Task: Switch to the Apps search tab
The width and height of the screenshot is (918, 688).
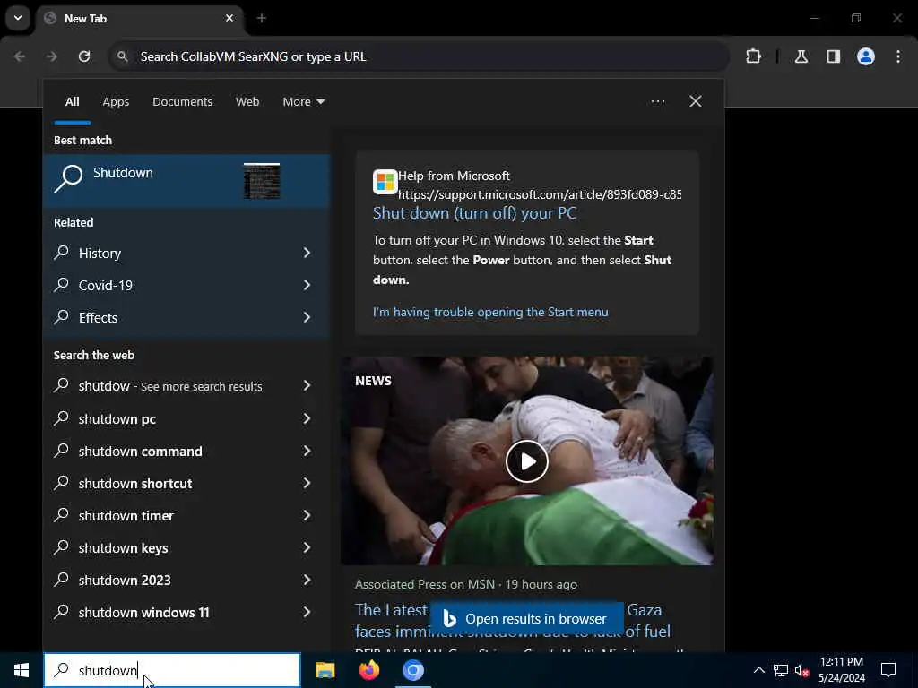Action: [116, 102]
